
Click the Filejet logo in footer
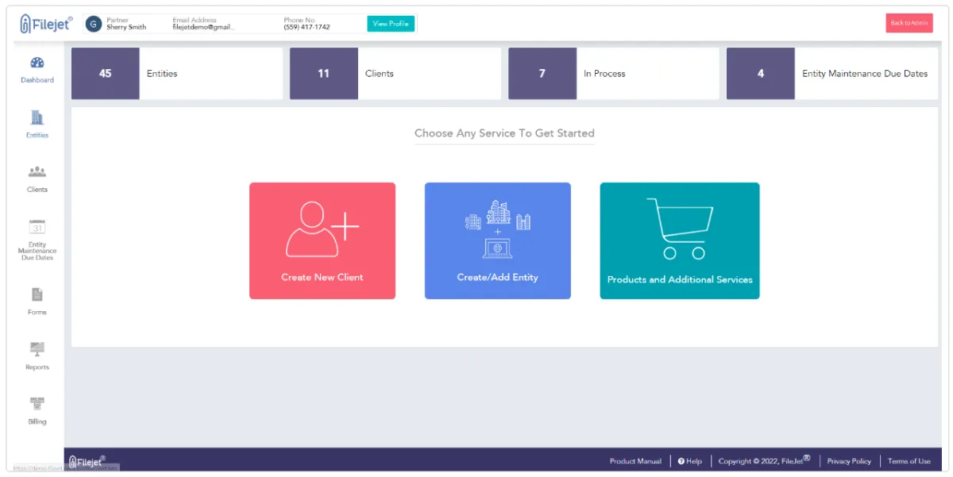coord(87,461)
